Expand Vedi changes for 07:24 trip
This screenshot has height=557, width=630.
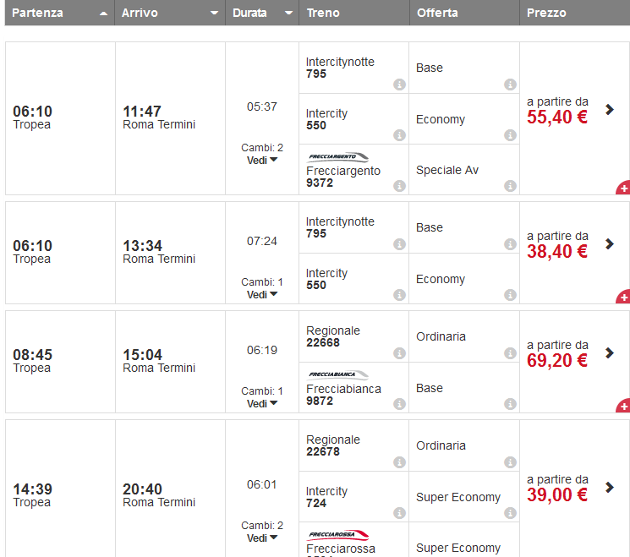point(262,295)
